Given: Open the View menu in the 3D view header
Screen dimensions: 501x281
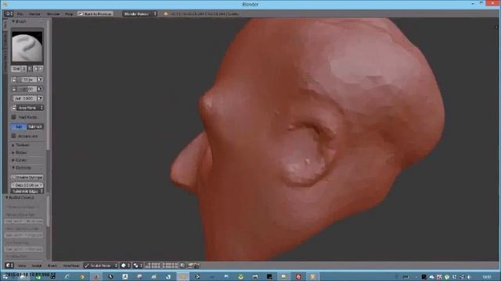Looking at the screenshot, I should pyautogui.click(x=22, y=265).
